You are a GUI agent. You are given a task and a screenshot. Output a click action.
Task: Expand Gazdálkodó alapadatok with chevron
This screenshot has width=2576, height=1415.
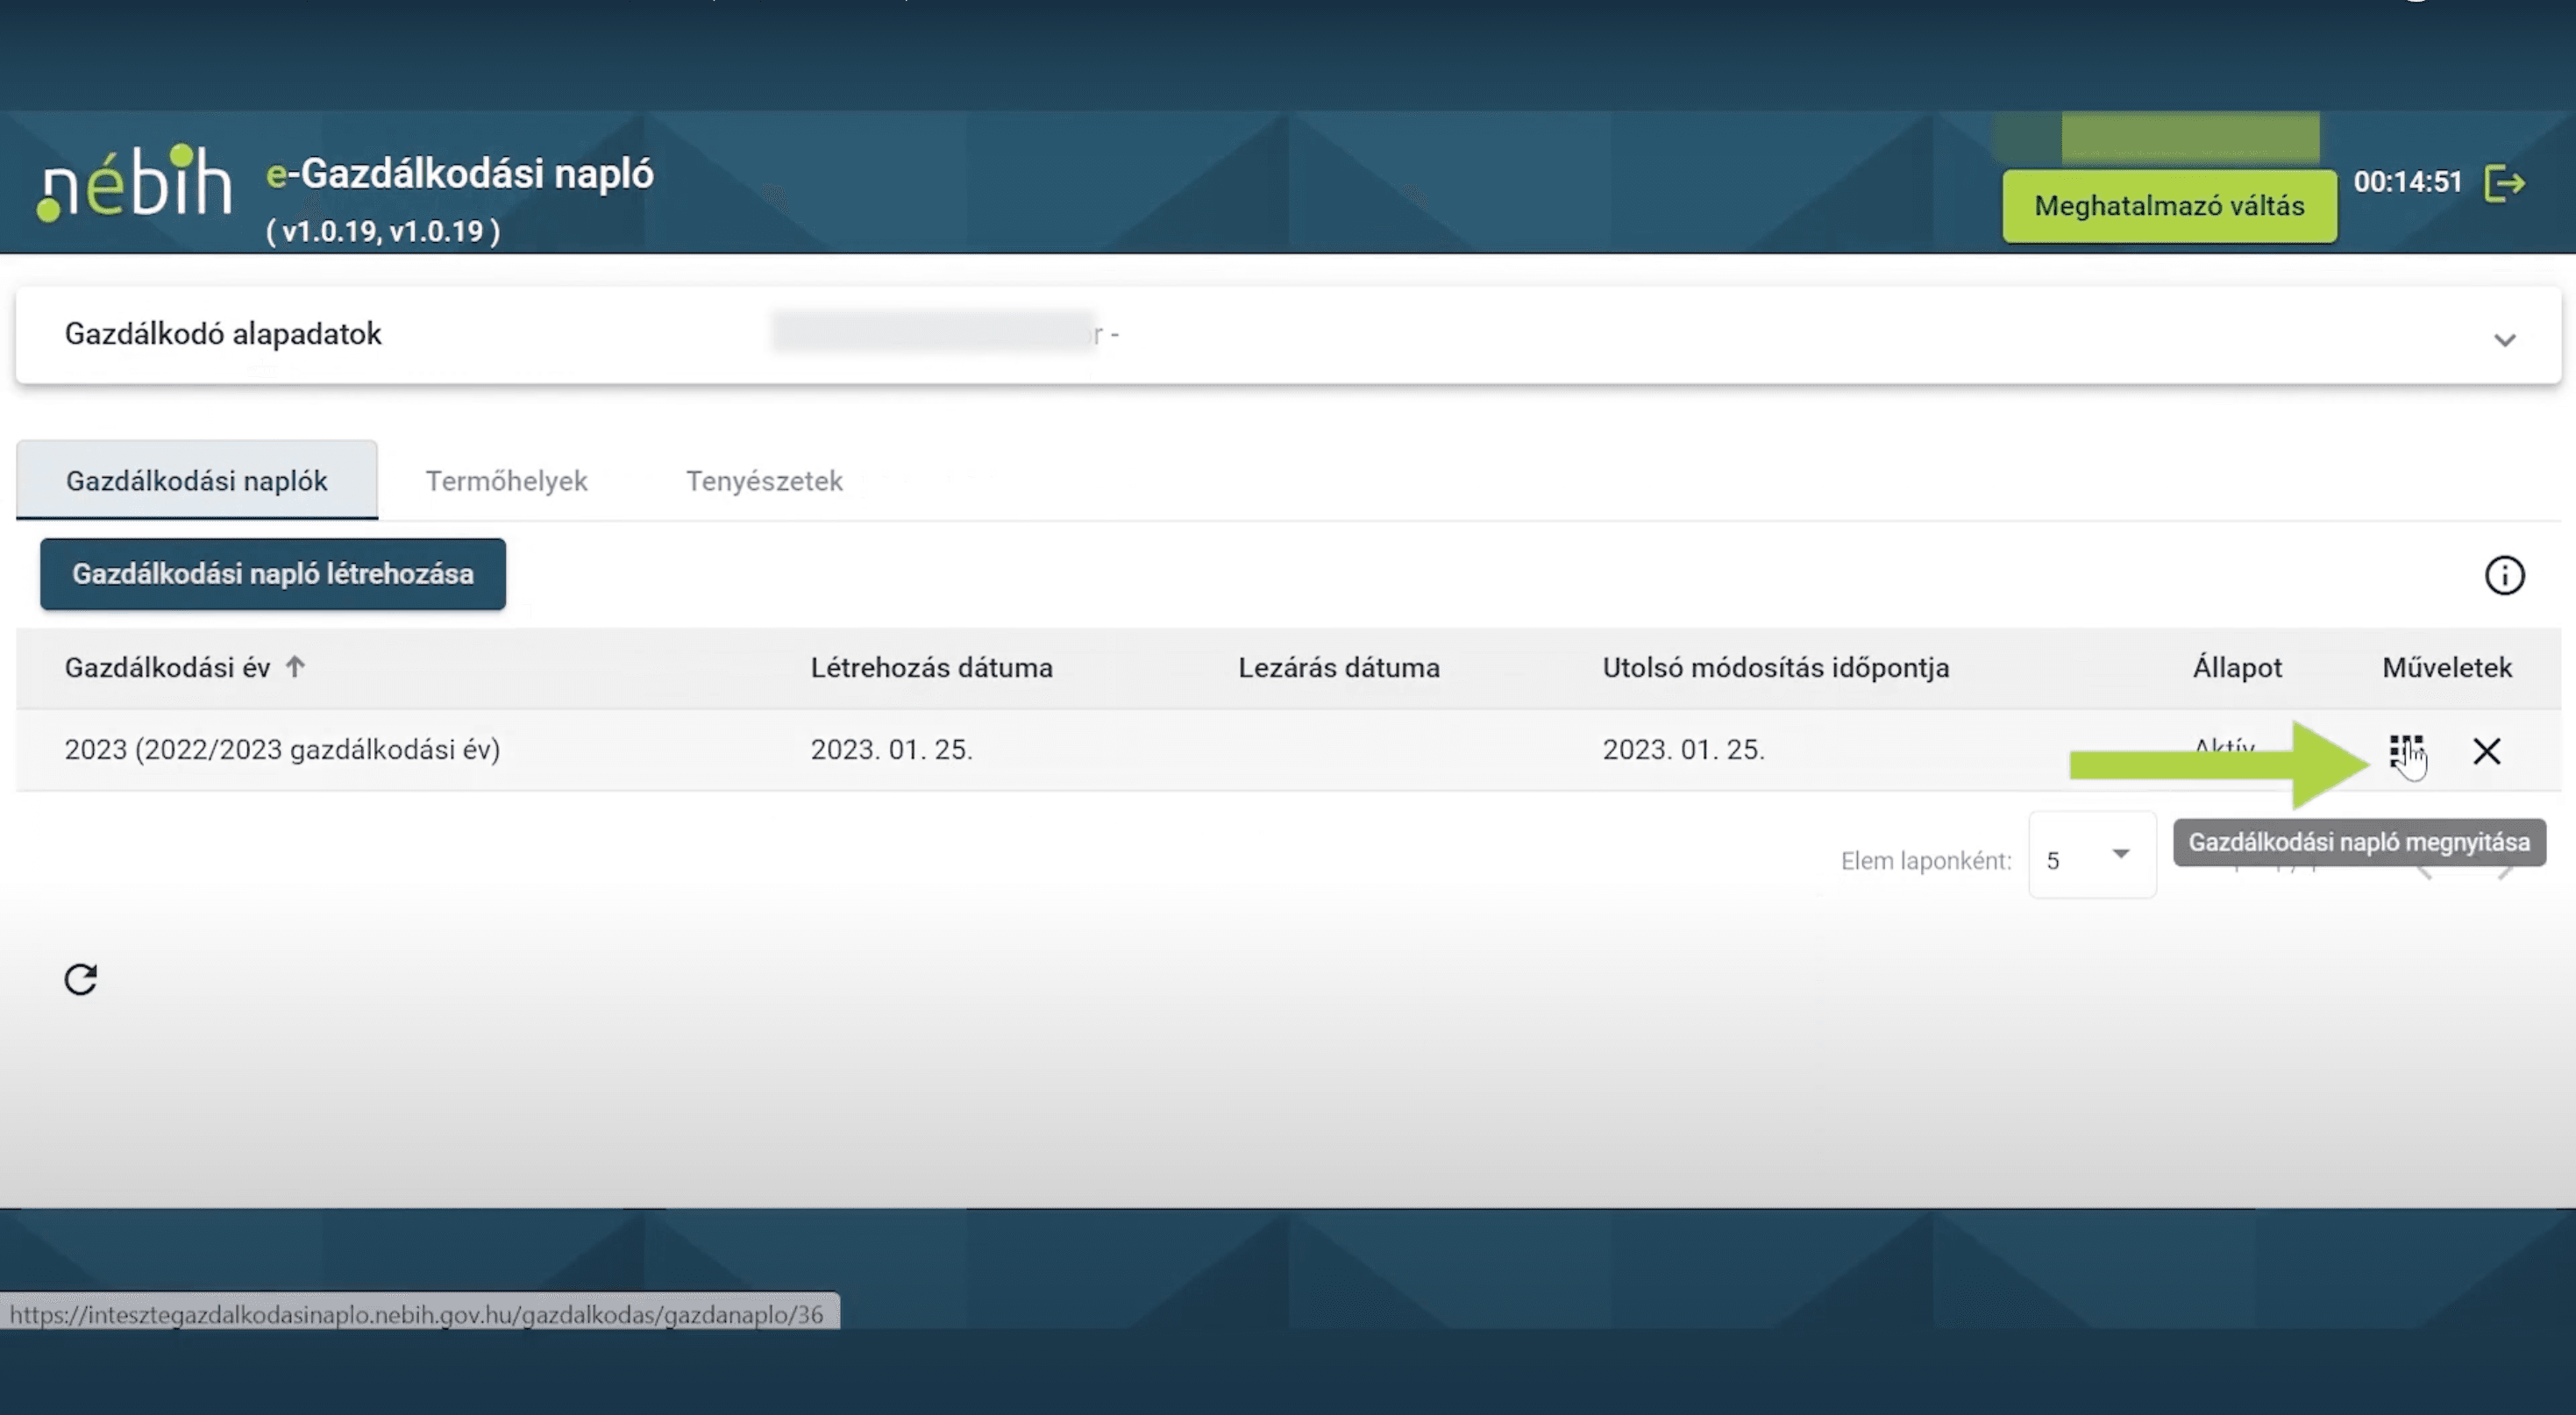point(2503,339)
